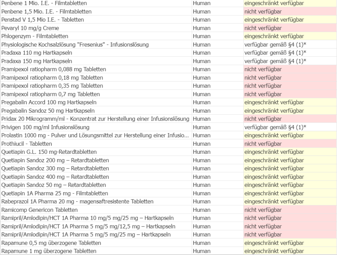Click availability status of Penstad V row

point(269,20)
